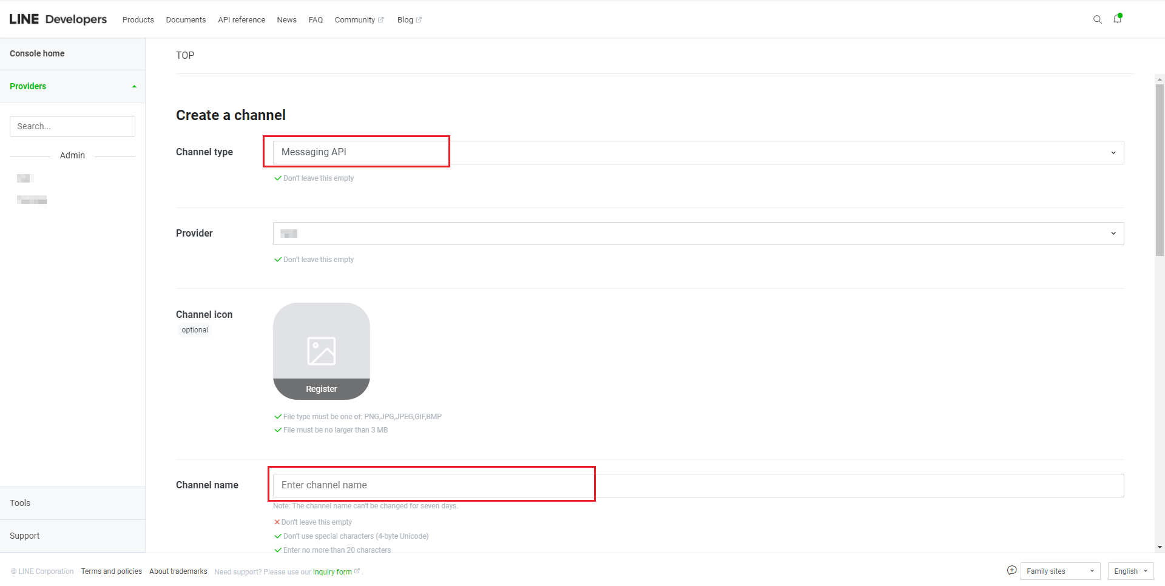Click Register to upload a channel icon

[322, 388]
